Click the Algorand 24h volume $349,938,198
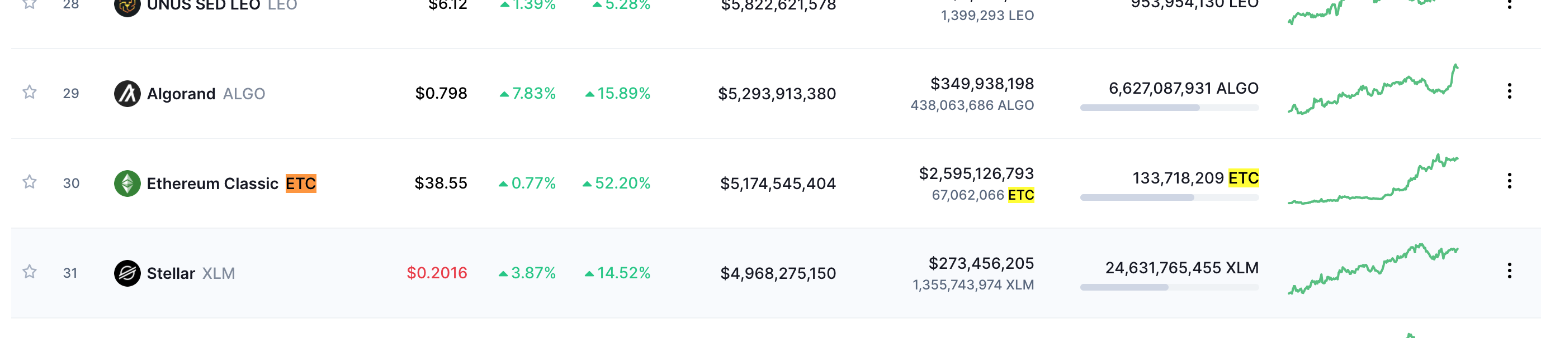The height and width of the screenshot is (338, 1541). pos(982,84)
